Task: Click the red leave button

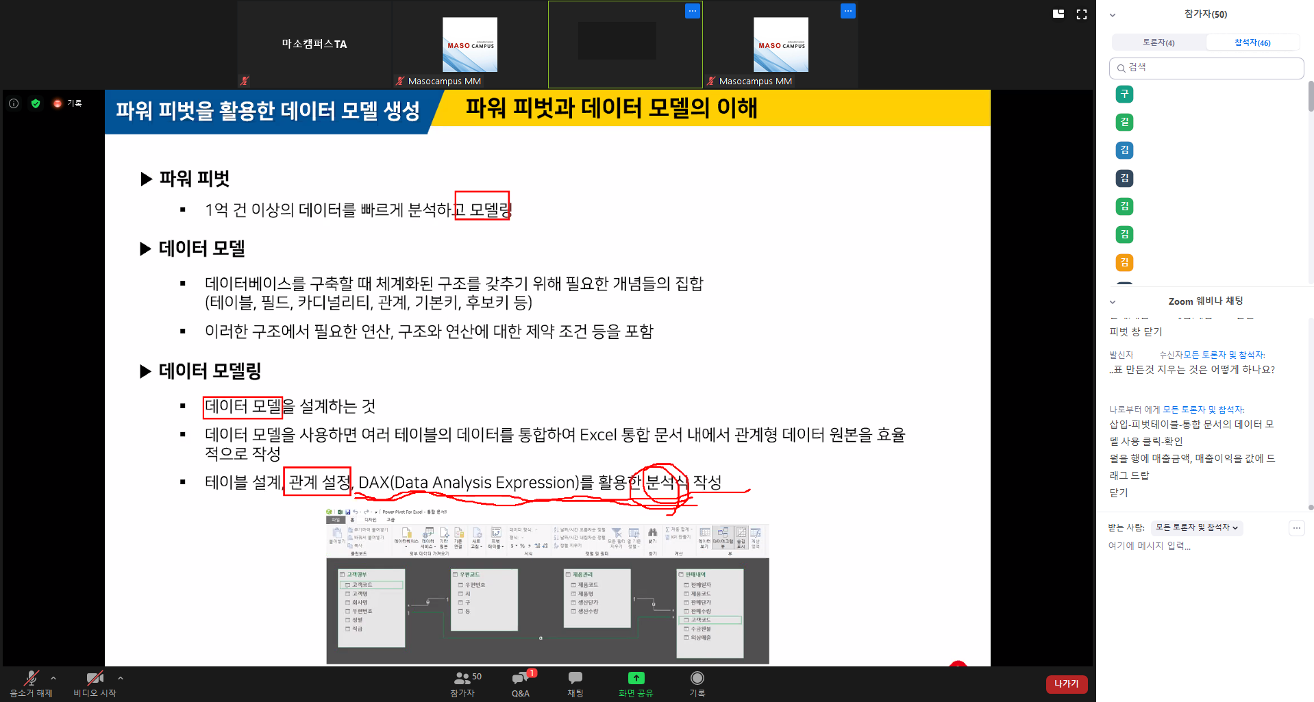Action: coord(1066,684)
